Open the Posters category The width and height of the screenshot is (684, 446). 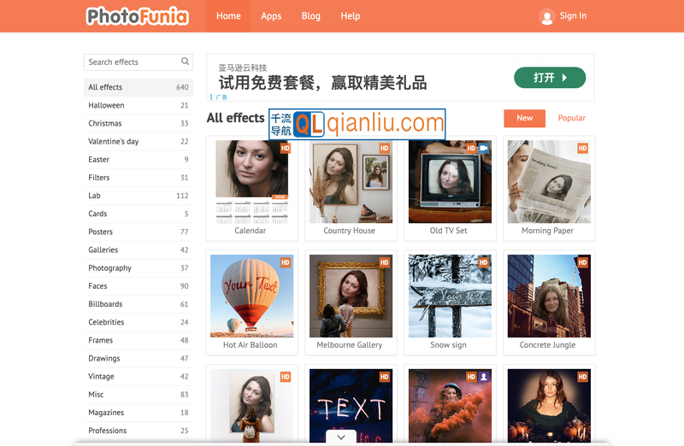click(x=139, y=232)
